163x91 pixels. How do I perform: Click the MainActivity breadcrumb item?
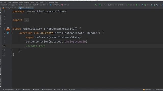(x=55, y=5)
